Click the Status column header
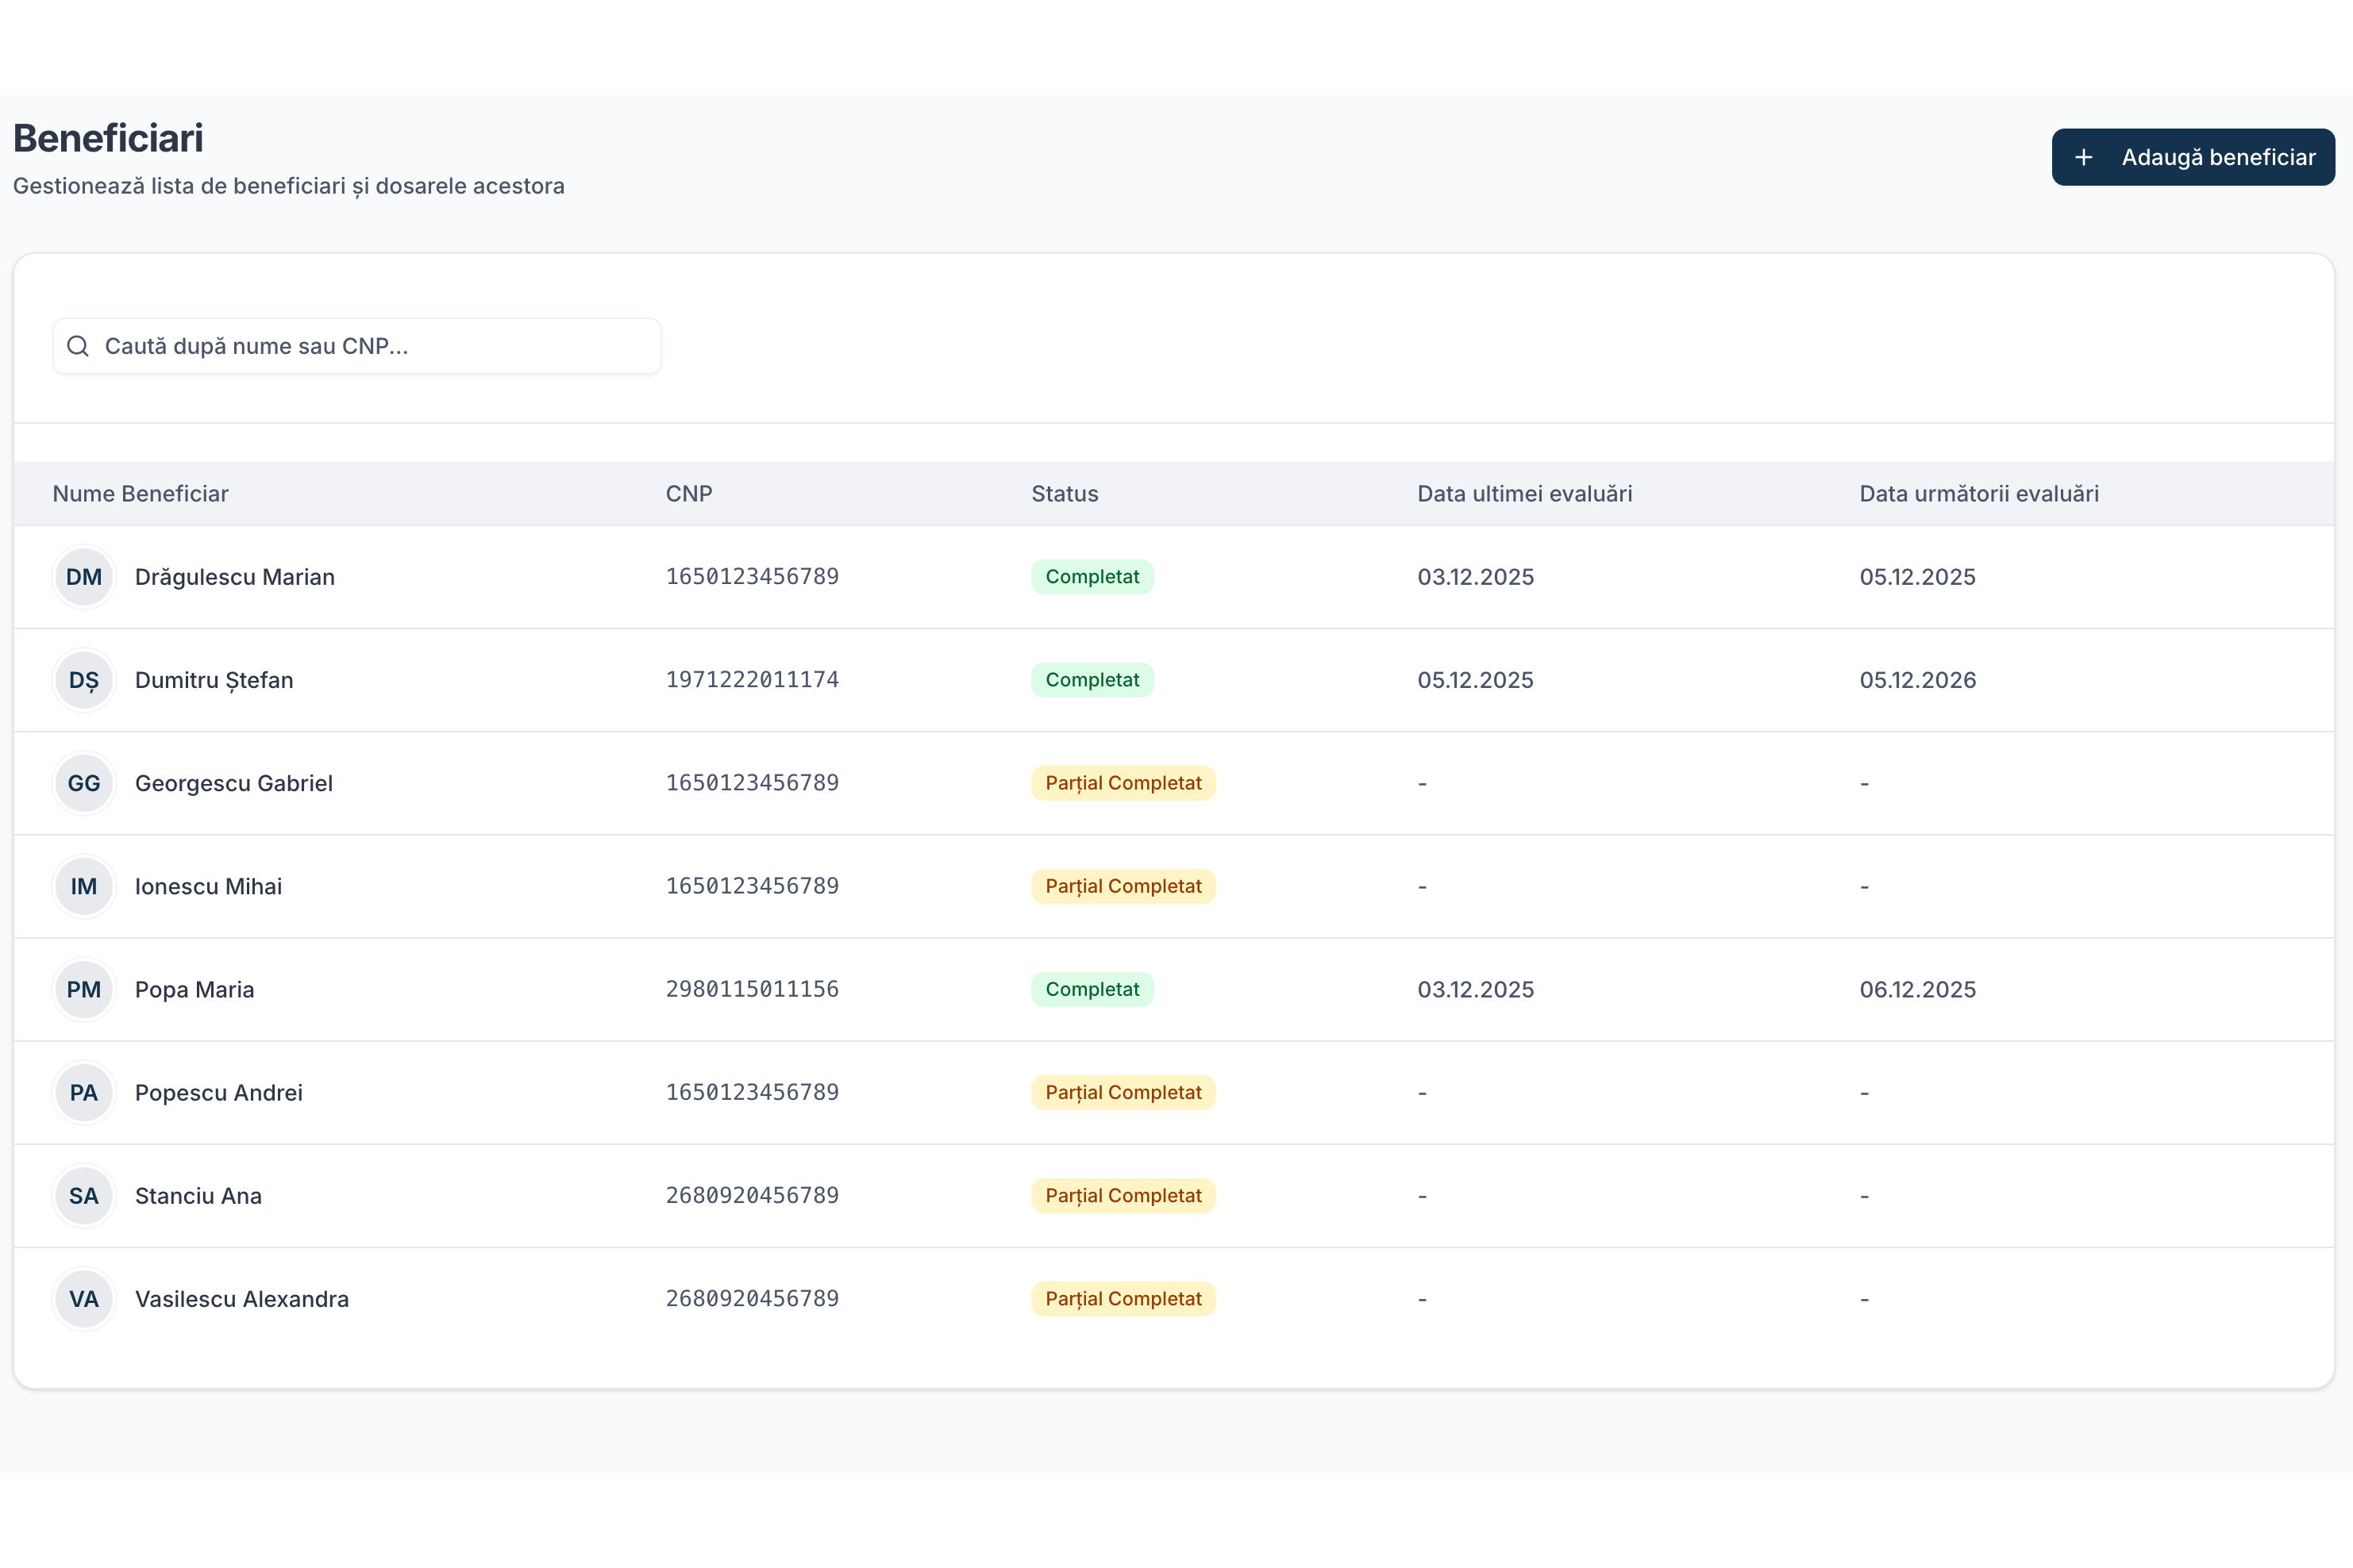This screenshot has height=1568, width=2353. coord(1064,493)
